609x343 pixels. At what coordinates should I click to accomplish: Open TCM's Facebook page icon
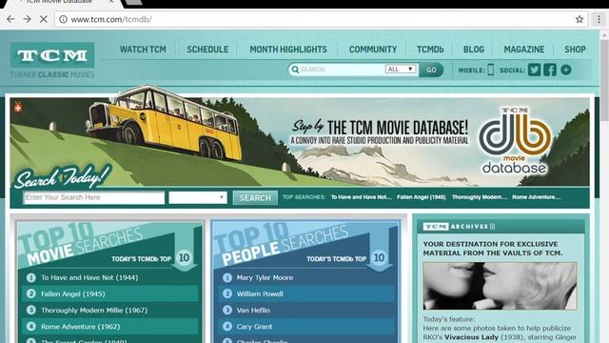[x=550, y=70]
